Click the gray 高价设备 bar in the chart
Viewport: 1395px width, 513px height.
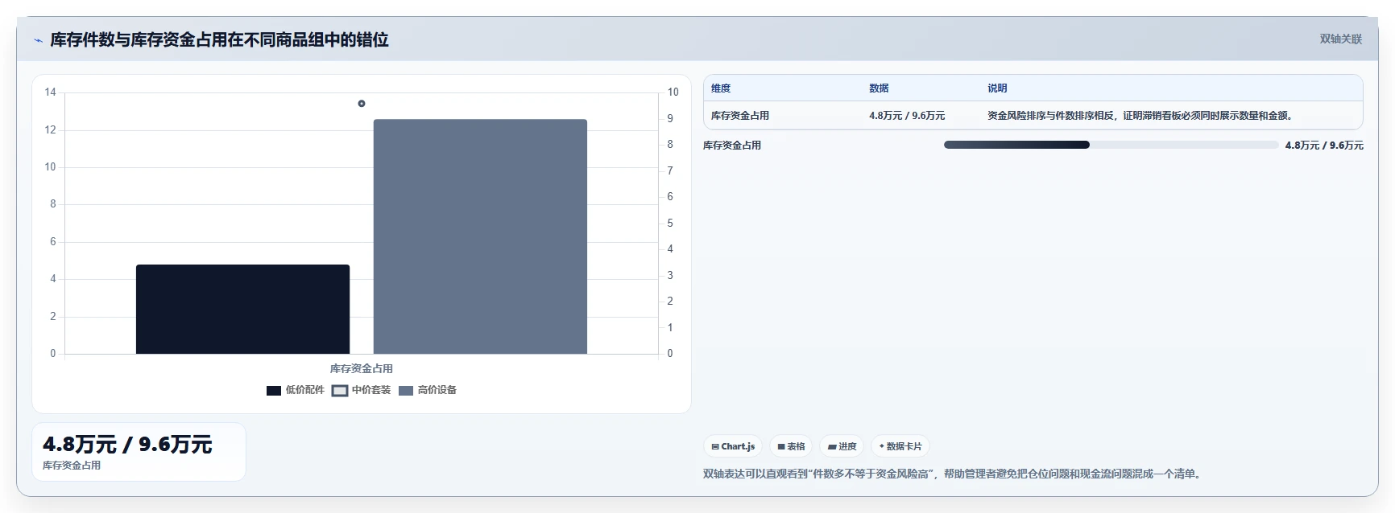(x=480, y=236)
